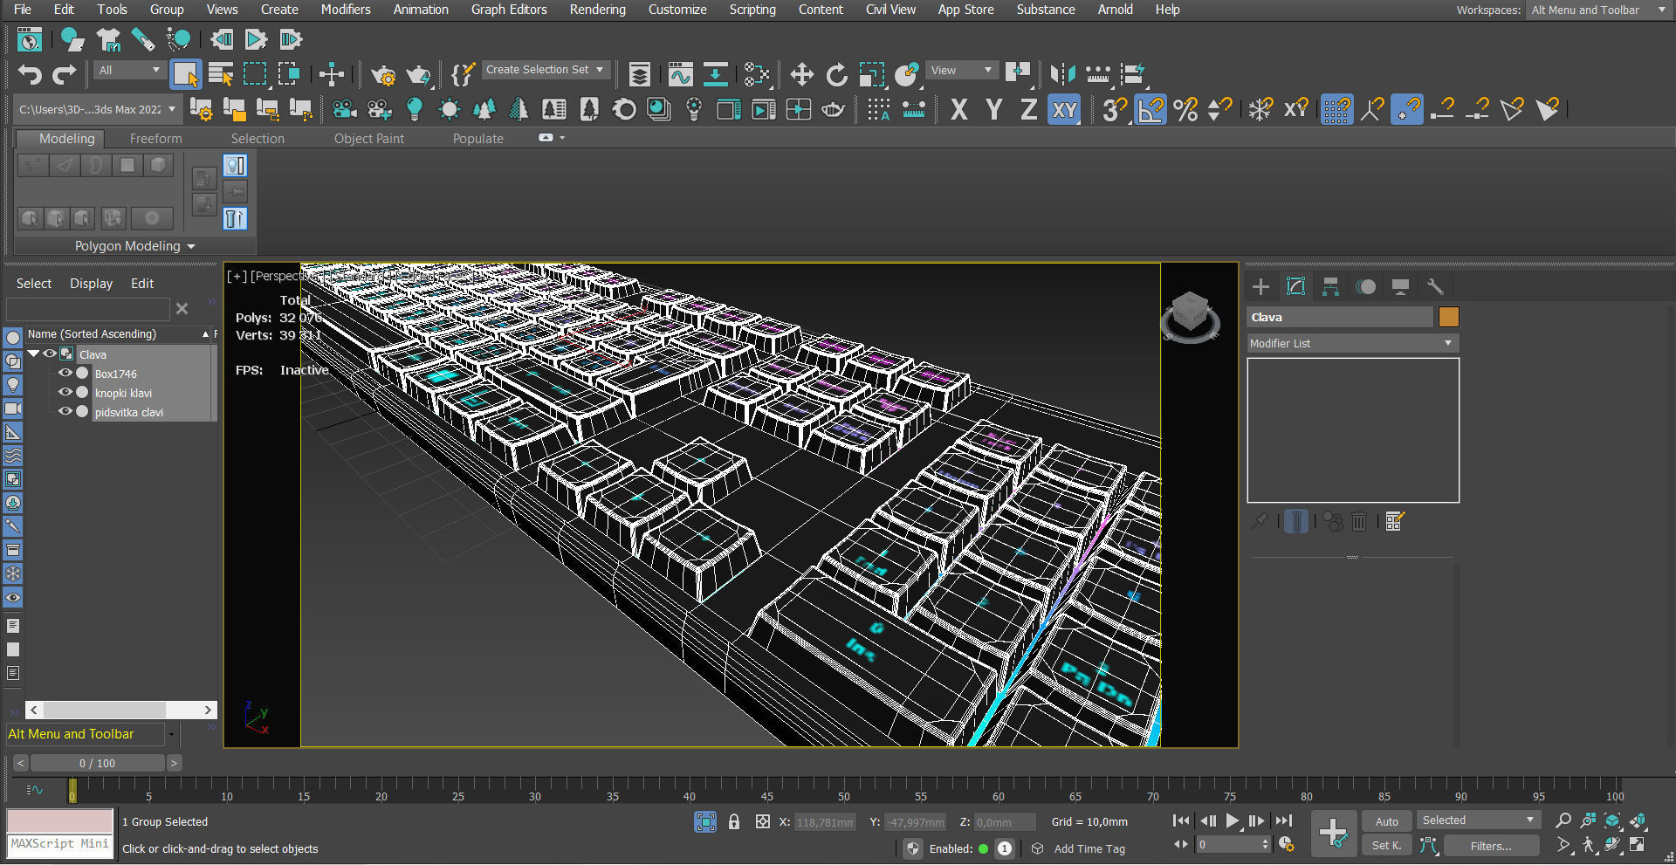Click the Mirror tool icon
This screenshot has width=1676, height=865.
(x=1061, y=75)
